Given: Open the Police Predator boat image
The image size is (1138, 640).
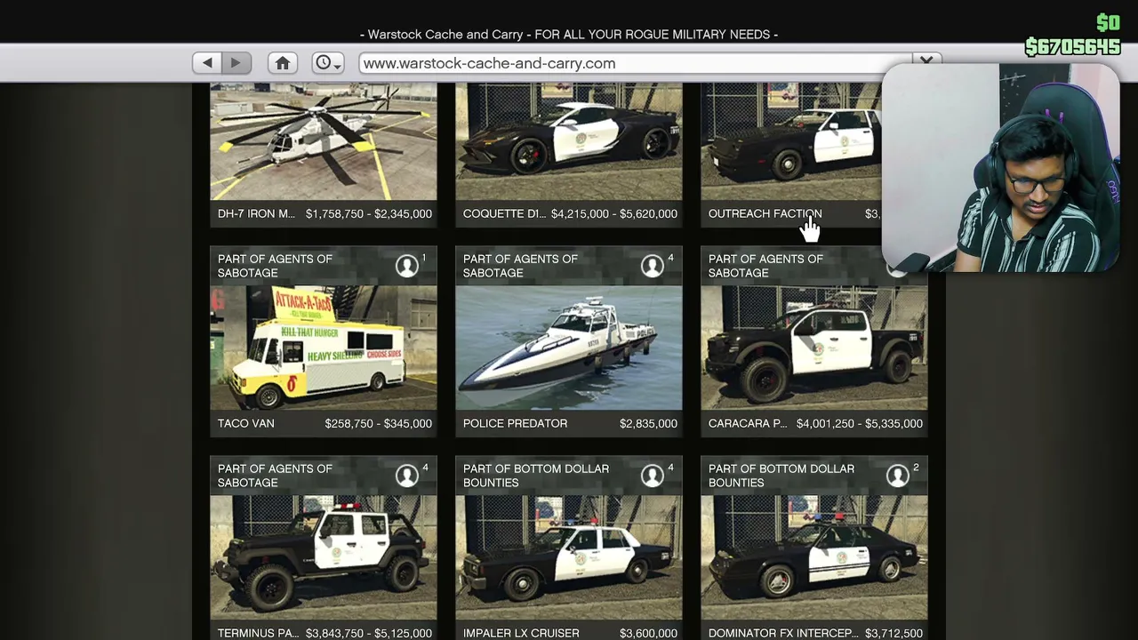Looking at the screenshot, I should (x=569, y=348).
